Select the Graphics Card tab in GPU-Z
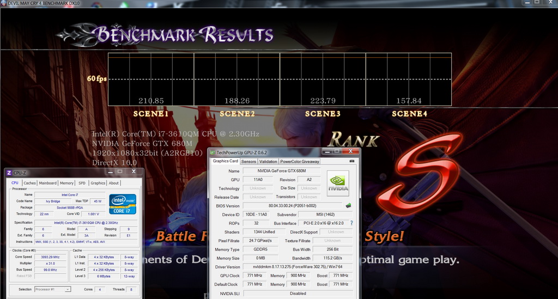Image resolution: width=558 pixels, height=299 pixels. [225, 161]
